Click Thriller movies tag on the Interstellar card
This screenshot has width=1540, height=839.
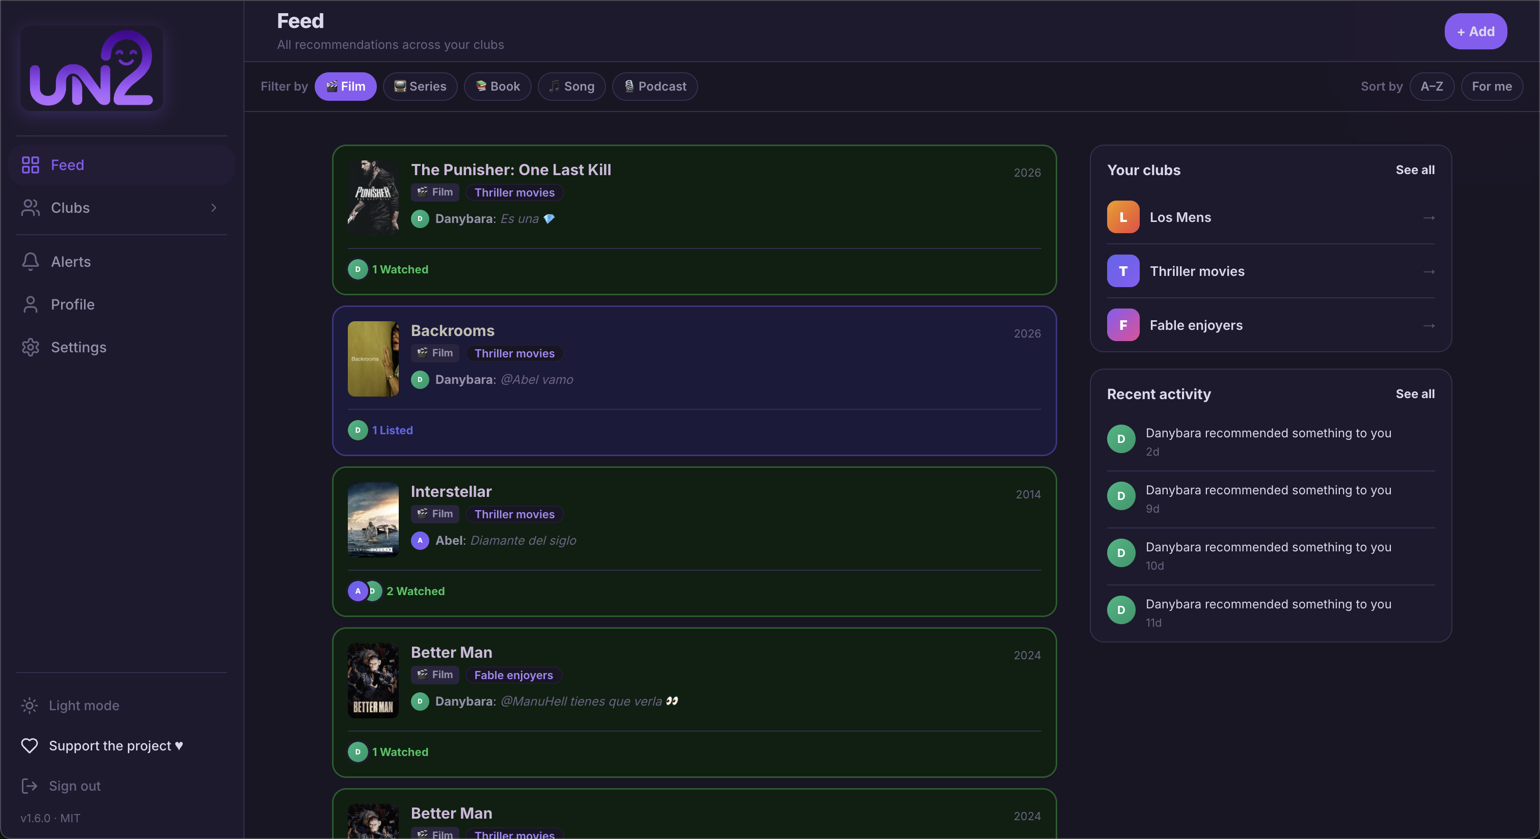coord(514,515)
